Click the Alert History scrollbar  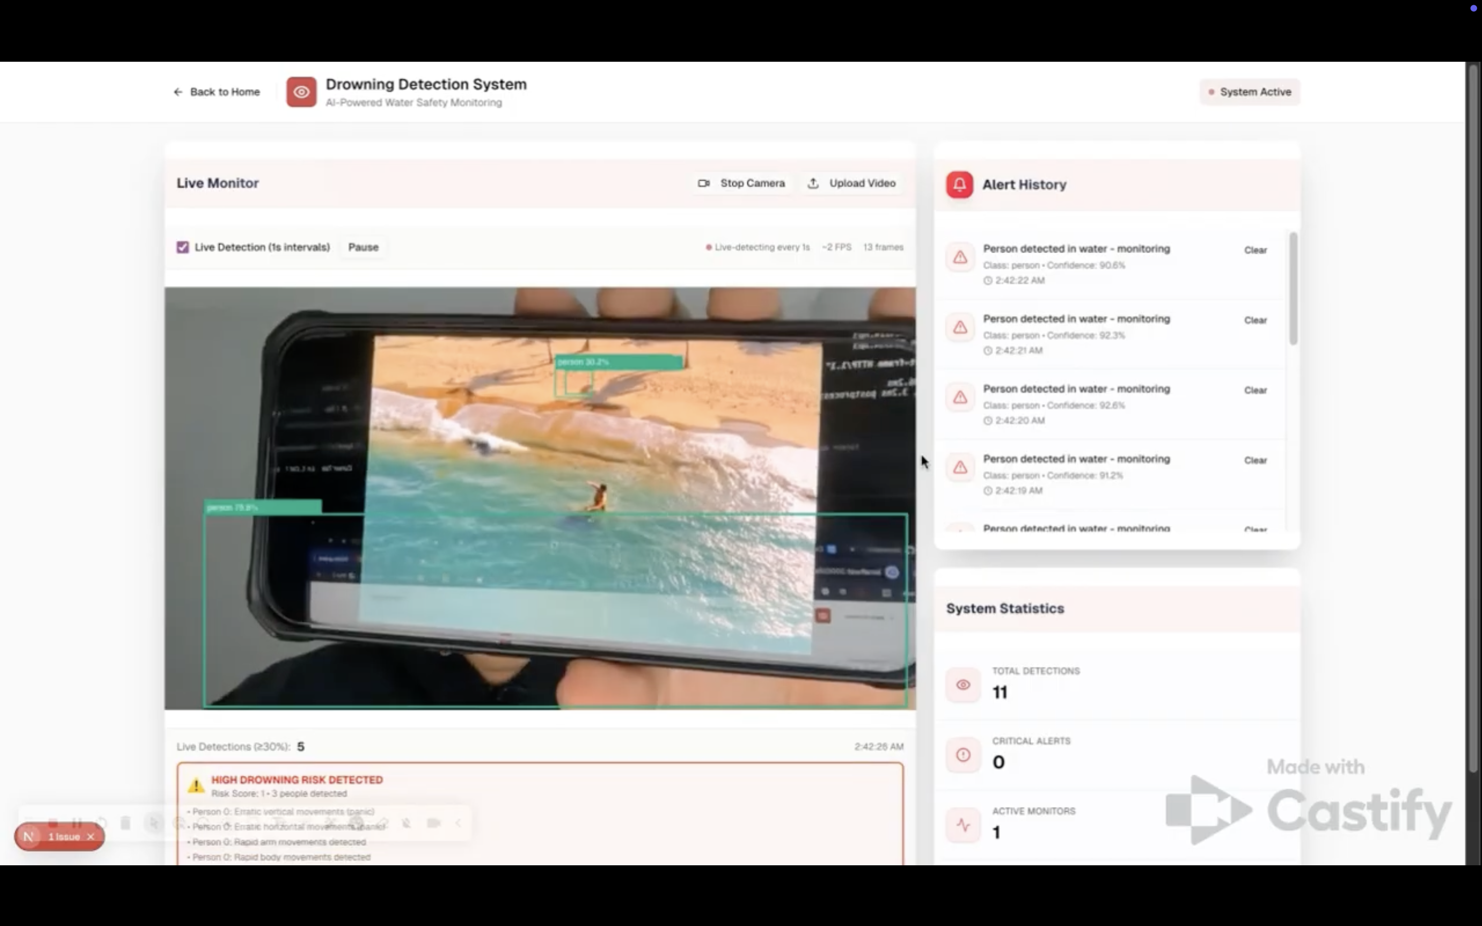click(x=1293, y=288)
